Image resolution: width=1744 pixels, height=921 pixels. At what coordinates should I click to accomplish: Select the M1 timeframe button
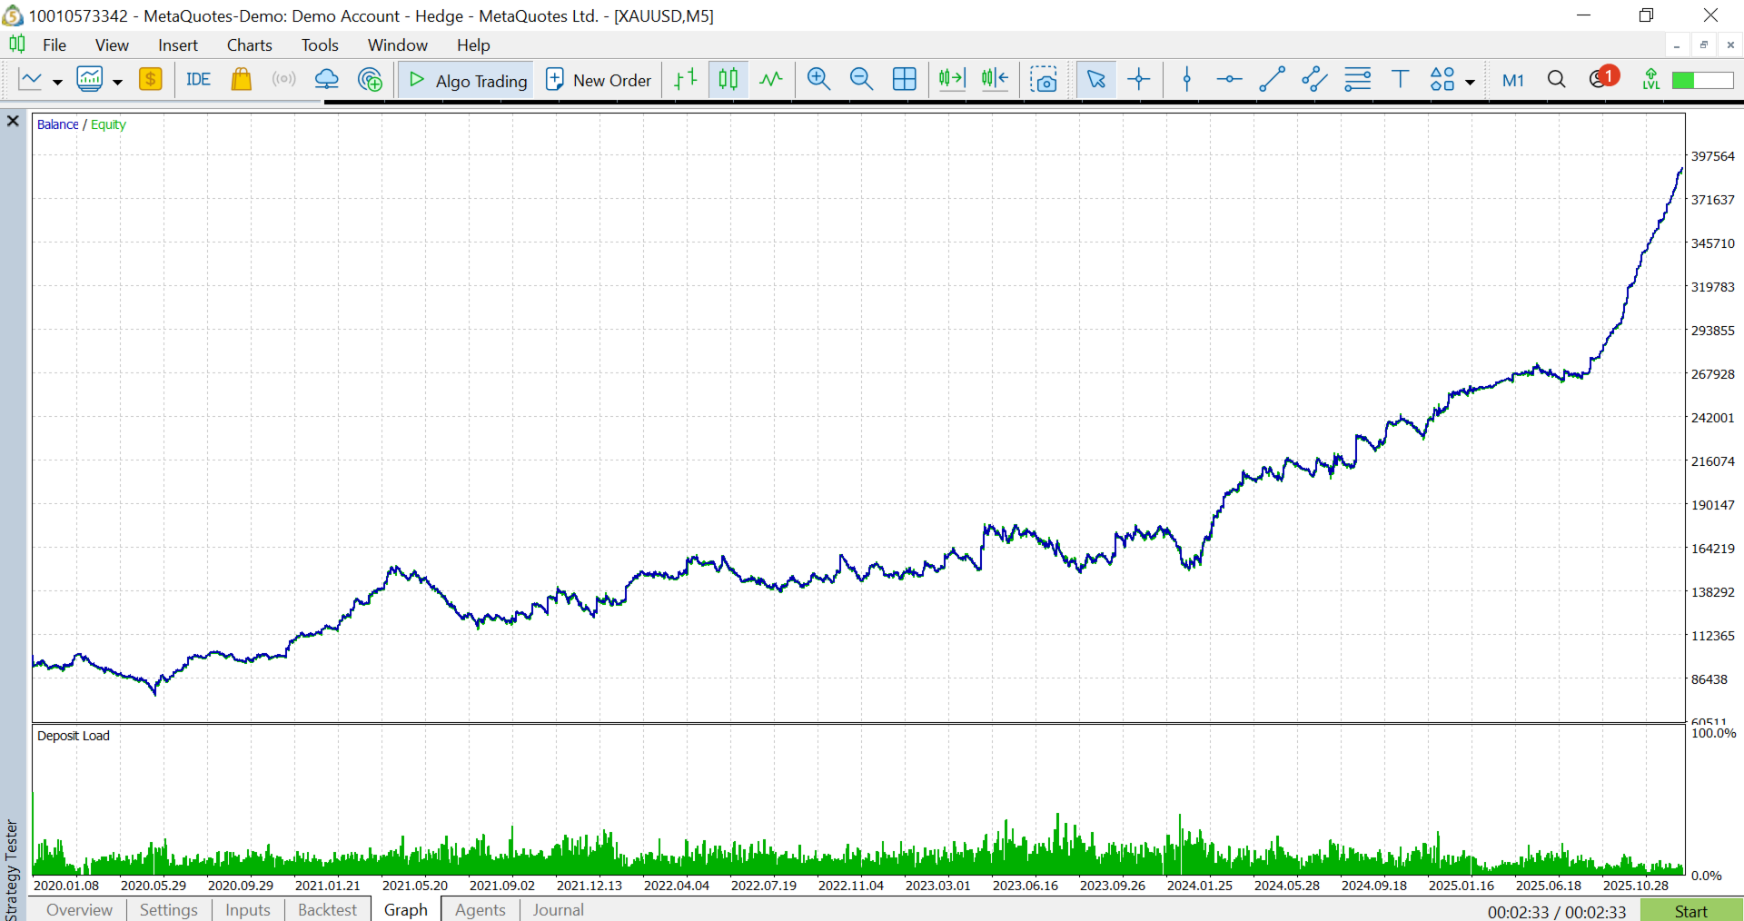[1513, 80]
